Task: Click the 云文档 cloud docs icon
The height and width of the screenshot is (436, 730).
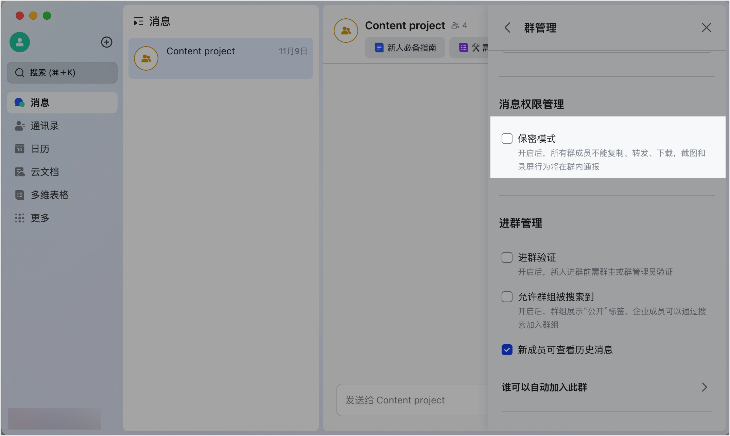Action: [20, 172]
